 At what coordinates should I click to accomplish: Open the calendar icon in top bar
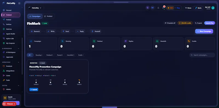pos(152,8)
